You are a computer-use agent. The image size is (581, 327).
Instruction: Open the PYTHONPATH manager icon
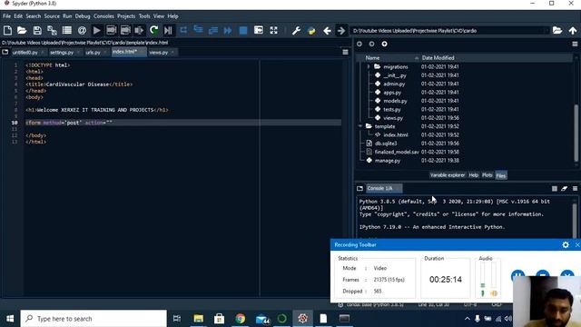pyautogui.click(x=311, y=30)
